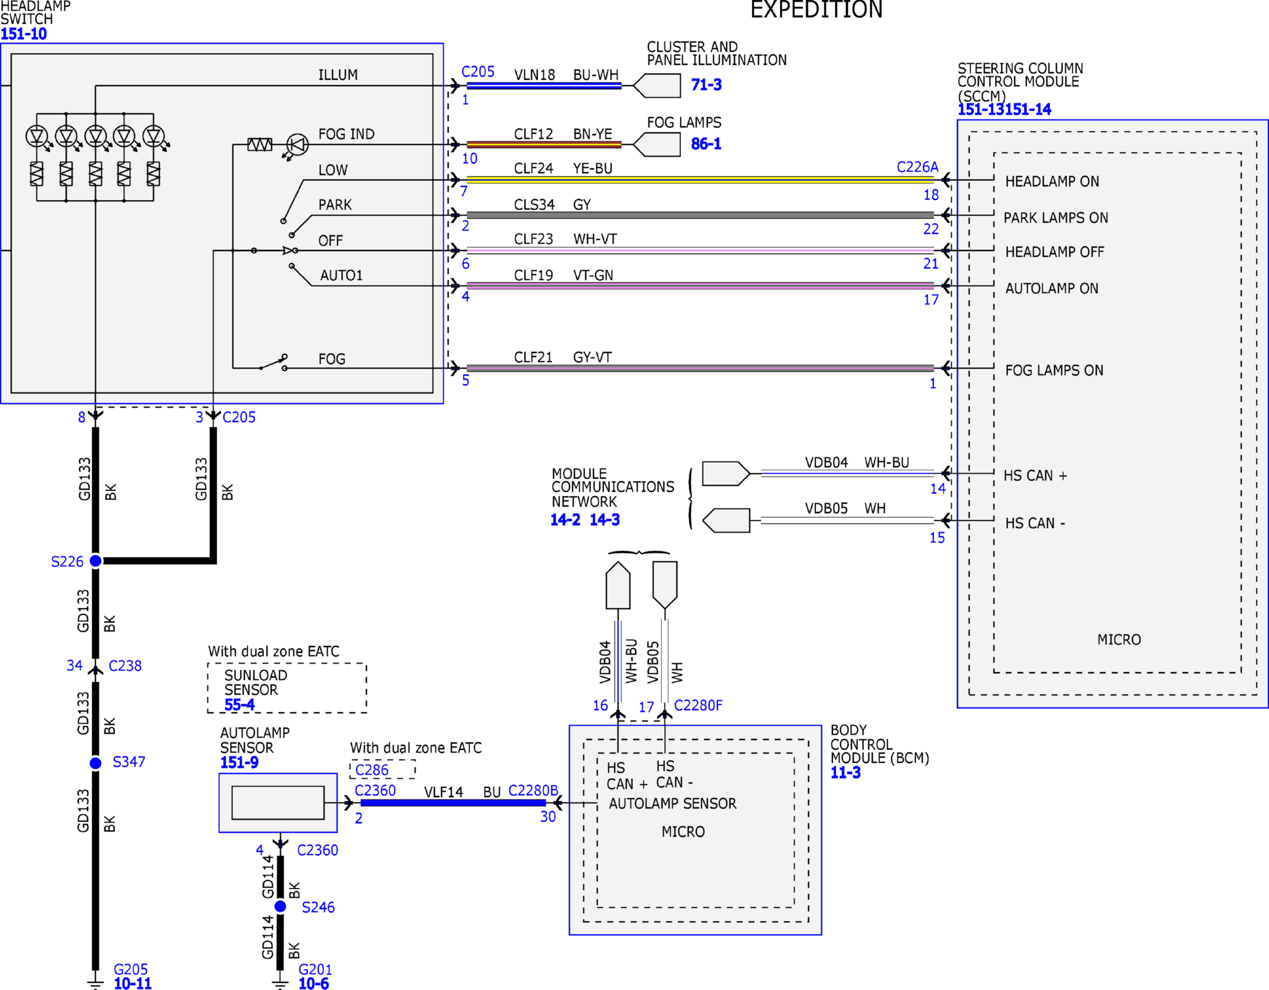This screenshot has height=990, width=1269.
Task: Select the MICRO label in the SCCM box
Action: 1119,640
